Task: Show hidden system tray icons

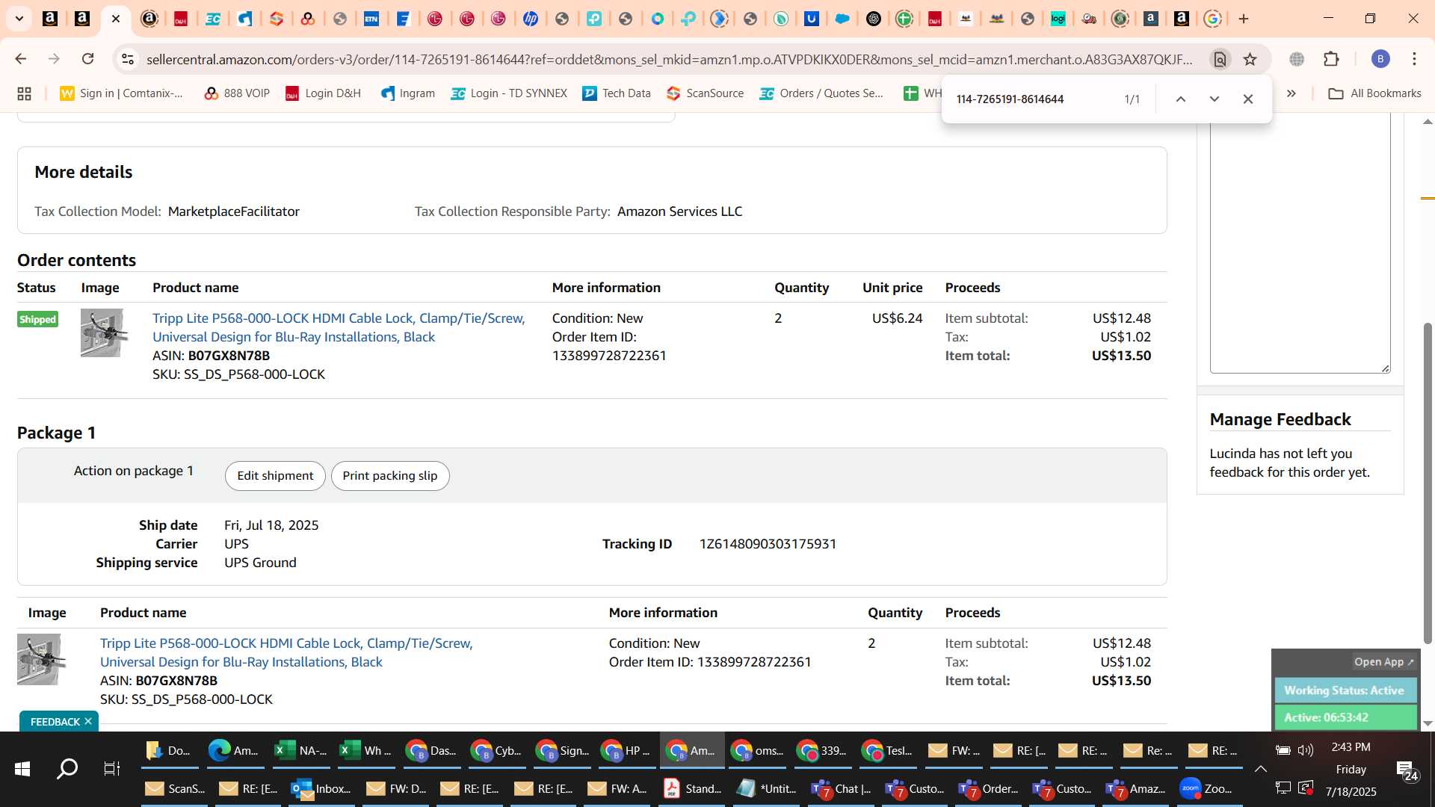Action: pos(1260,769)
